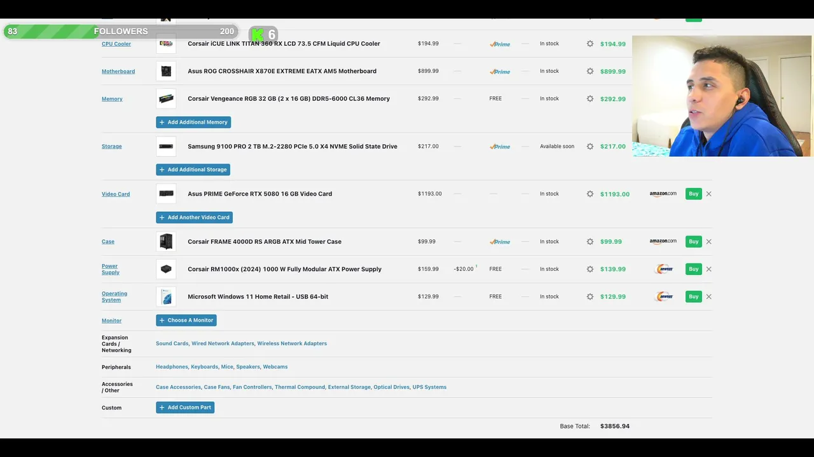The image size is (814, 457).
Task: Open the Motherboard category link
Action: [118, 71]
